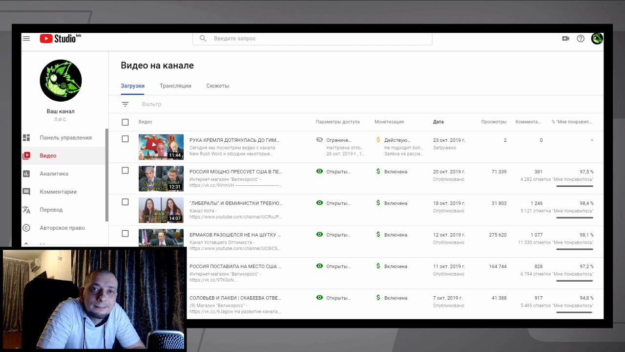Screen dimensions: 625x352
Task: Click the green eye icon for ЕРМАКОВ РАЗОШЕЛСЯ
Action: tap(319, 235)
